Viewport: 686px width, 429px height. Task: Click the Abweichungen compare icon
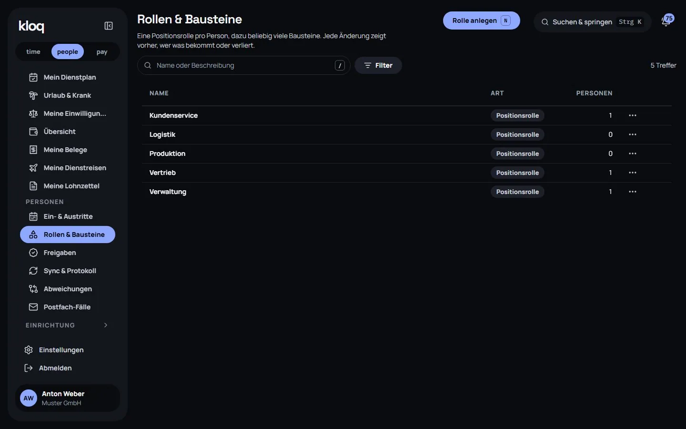tap(33, 289)
